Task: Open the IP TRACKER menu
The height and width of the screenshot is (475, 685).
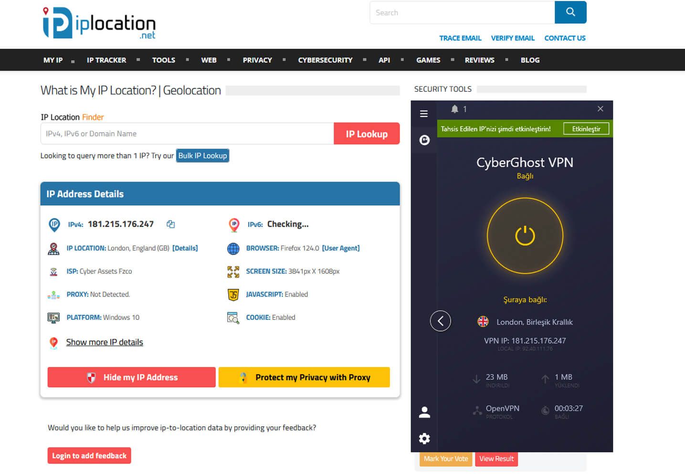Action: click(x=106, y=60)
